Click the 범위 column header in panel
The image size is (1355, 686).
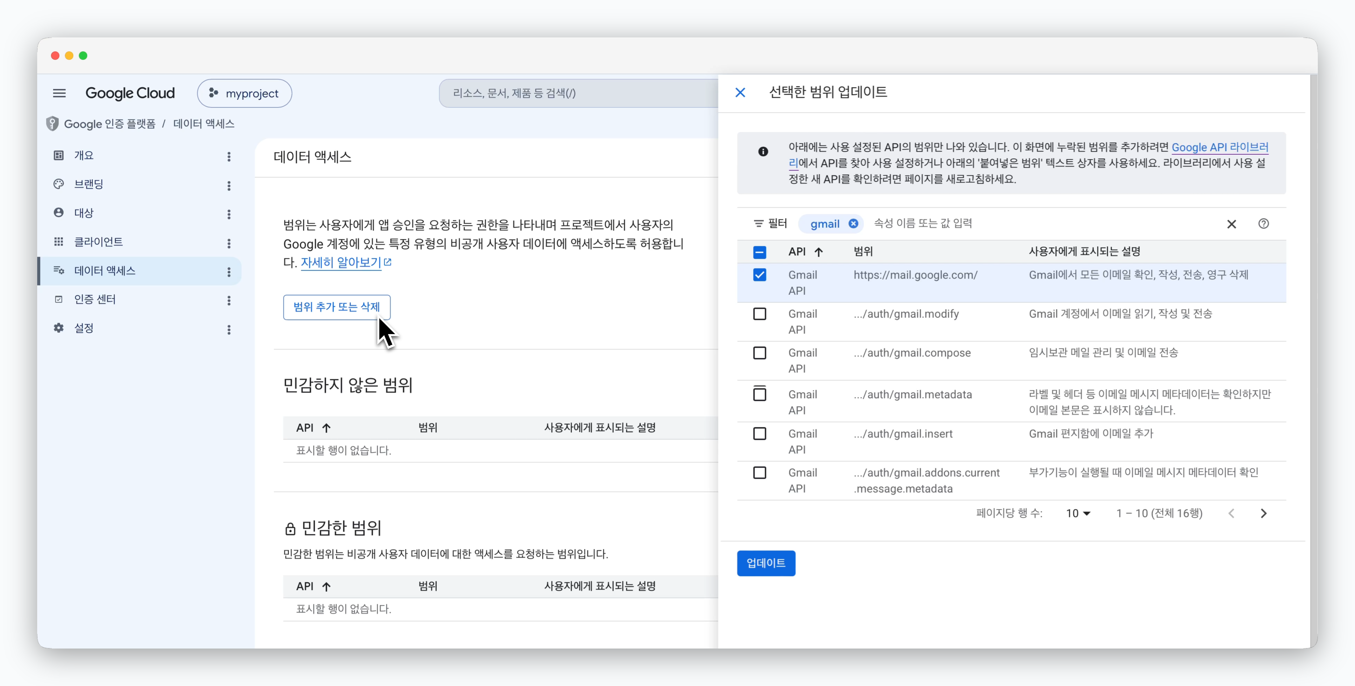coord(863,252)
